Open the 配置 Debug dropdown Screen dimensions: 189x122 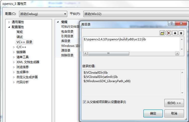point(43,14)
